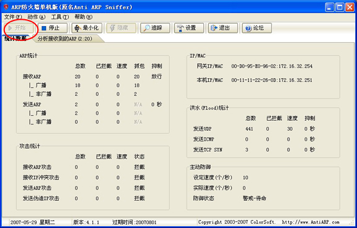Open the 文件(F) menu
357x228 pixels.
[x=13, y=17]
